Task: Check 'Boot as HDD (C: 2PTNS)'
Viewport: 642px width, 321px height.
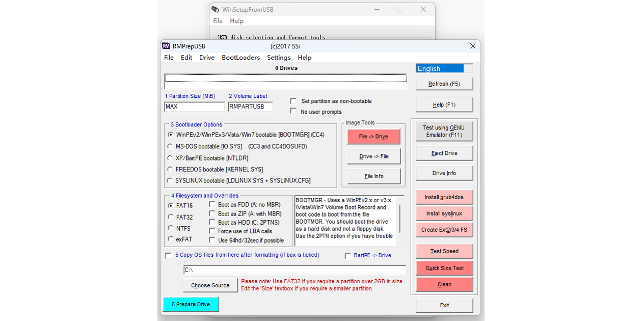Action: 212,222
